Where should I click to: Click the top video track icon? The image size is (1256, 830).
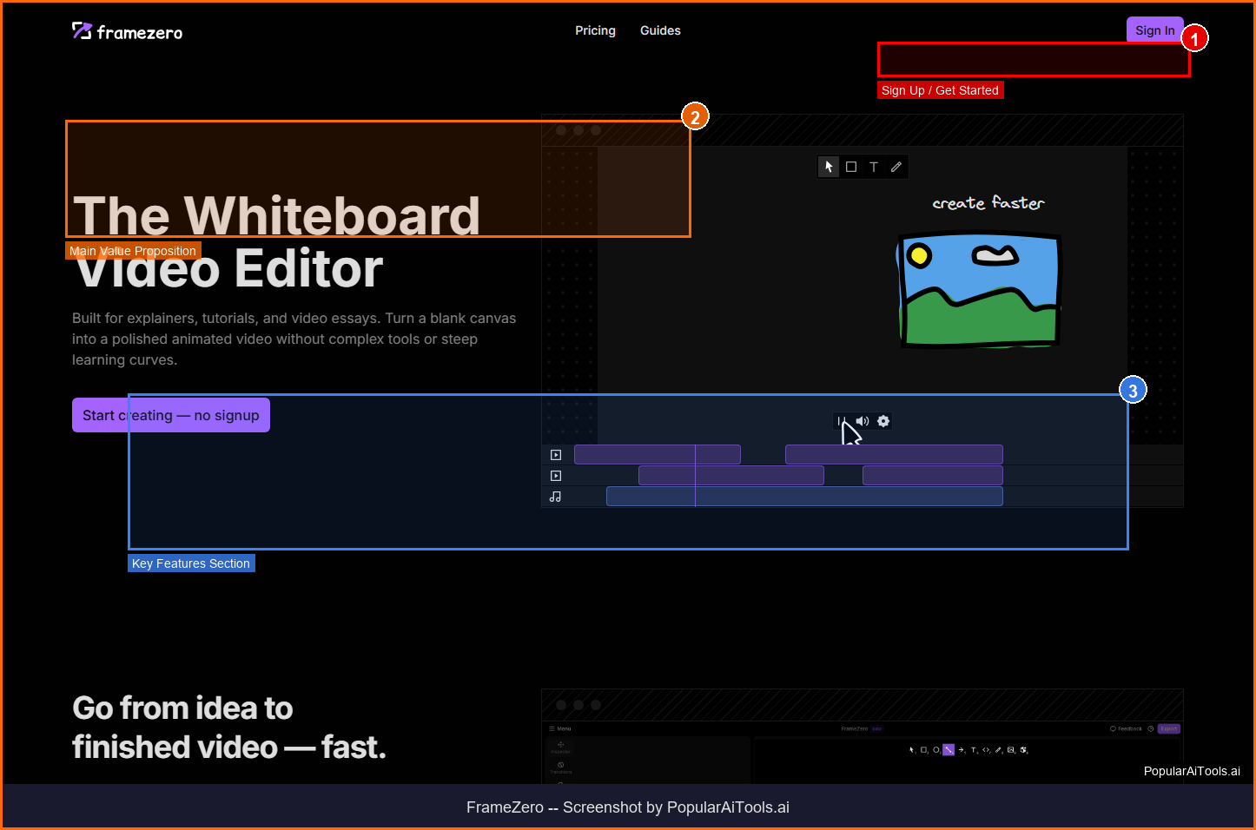point(556,455)
